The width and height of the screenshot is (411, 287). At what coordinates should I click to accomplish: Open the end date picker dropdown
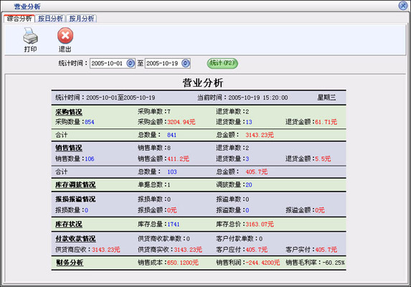click(x=185, y=63)
